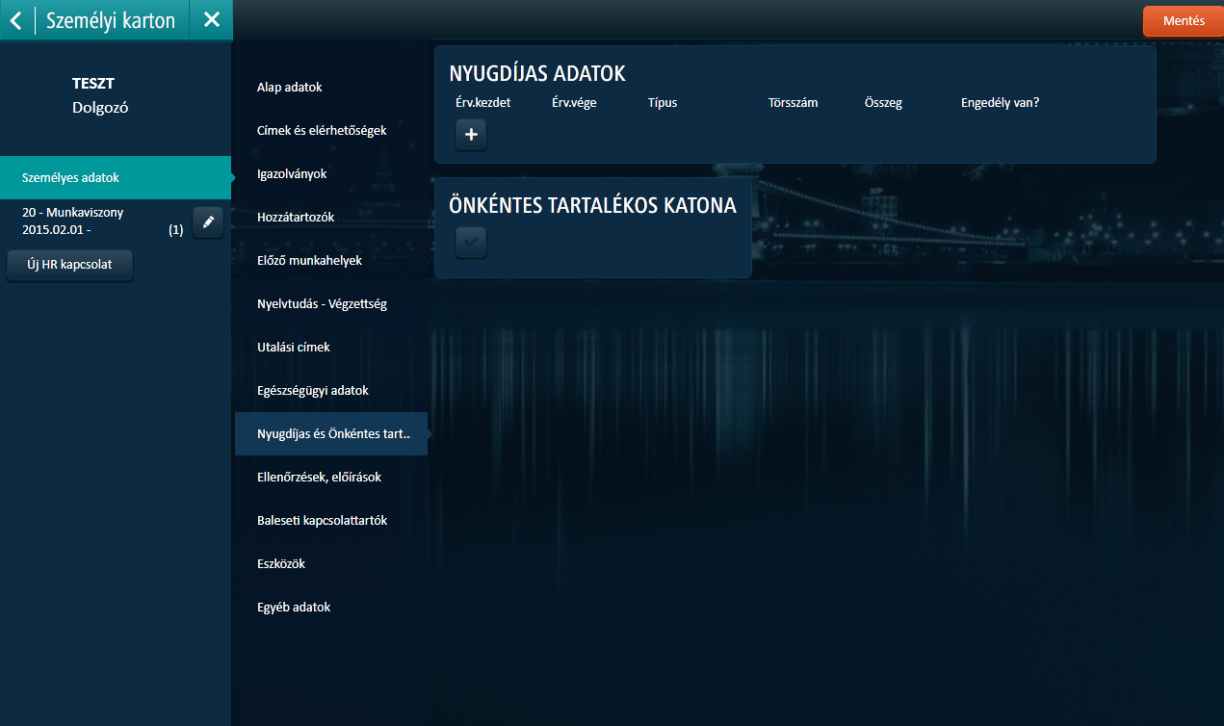Show the Egészségügyi adatok section

pyautogui.click(x=313, y=391)
